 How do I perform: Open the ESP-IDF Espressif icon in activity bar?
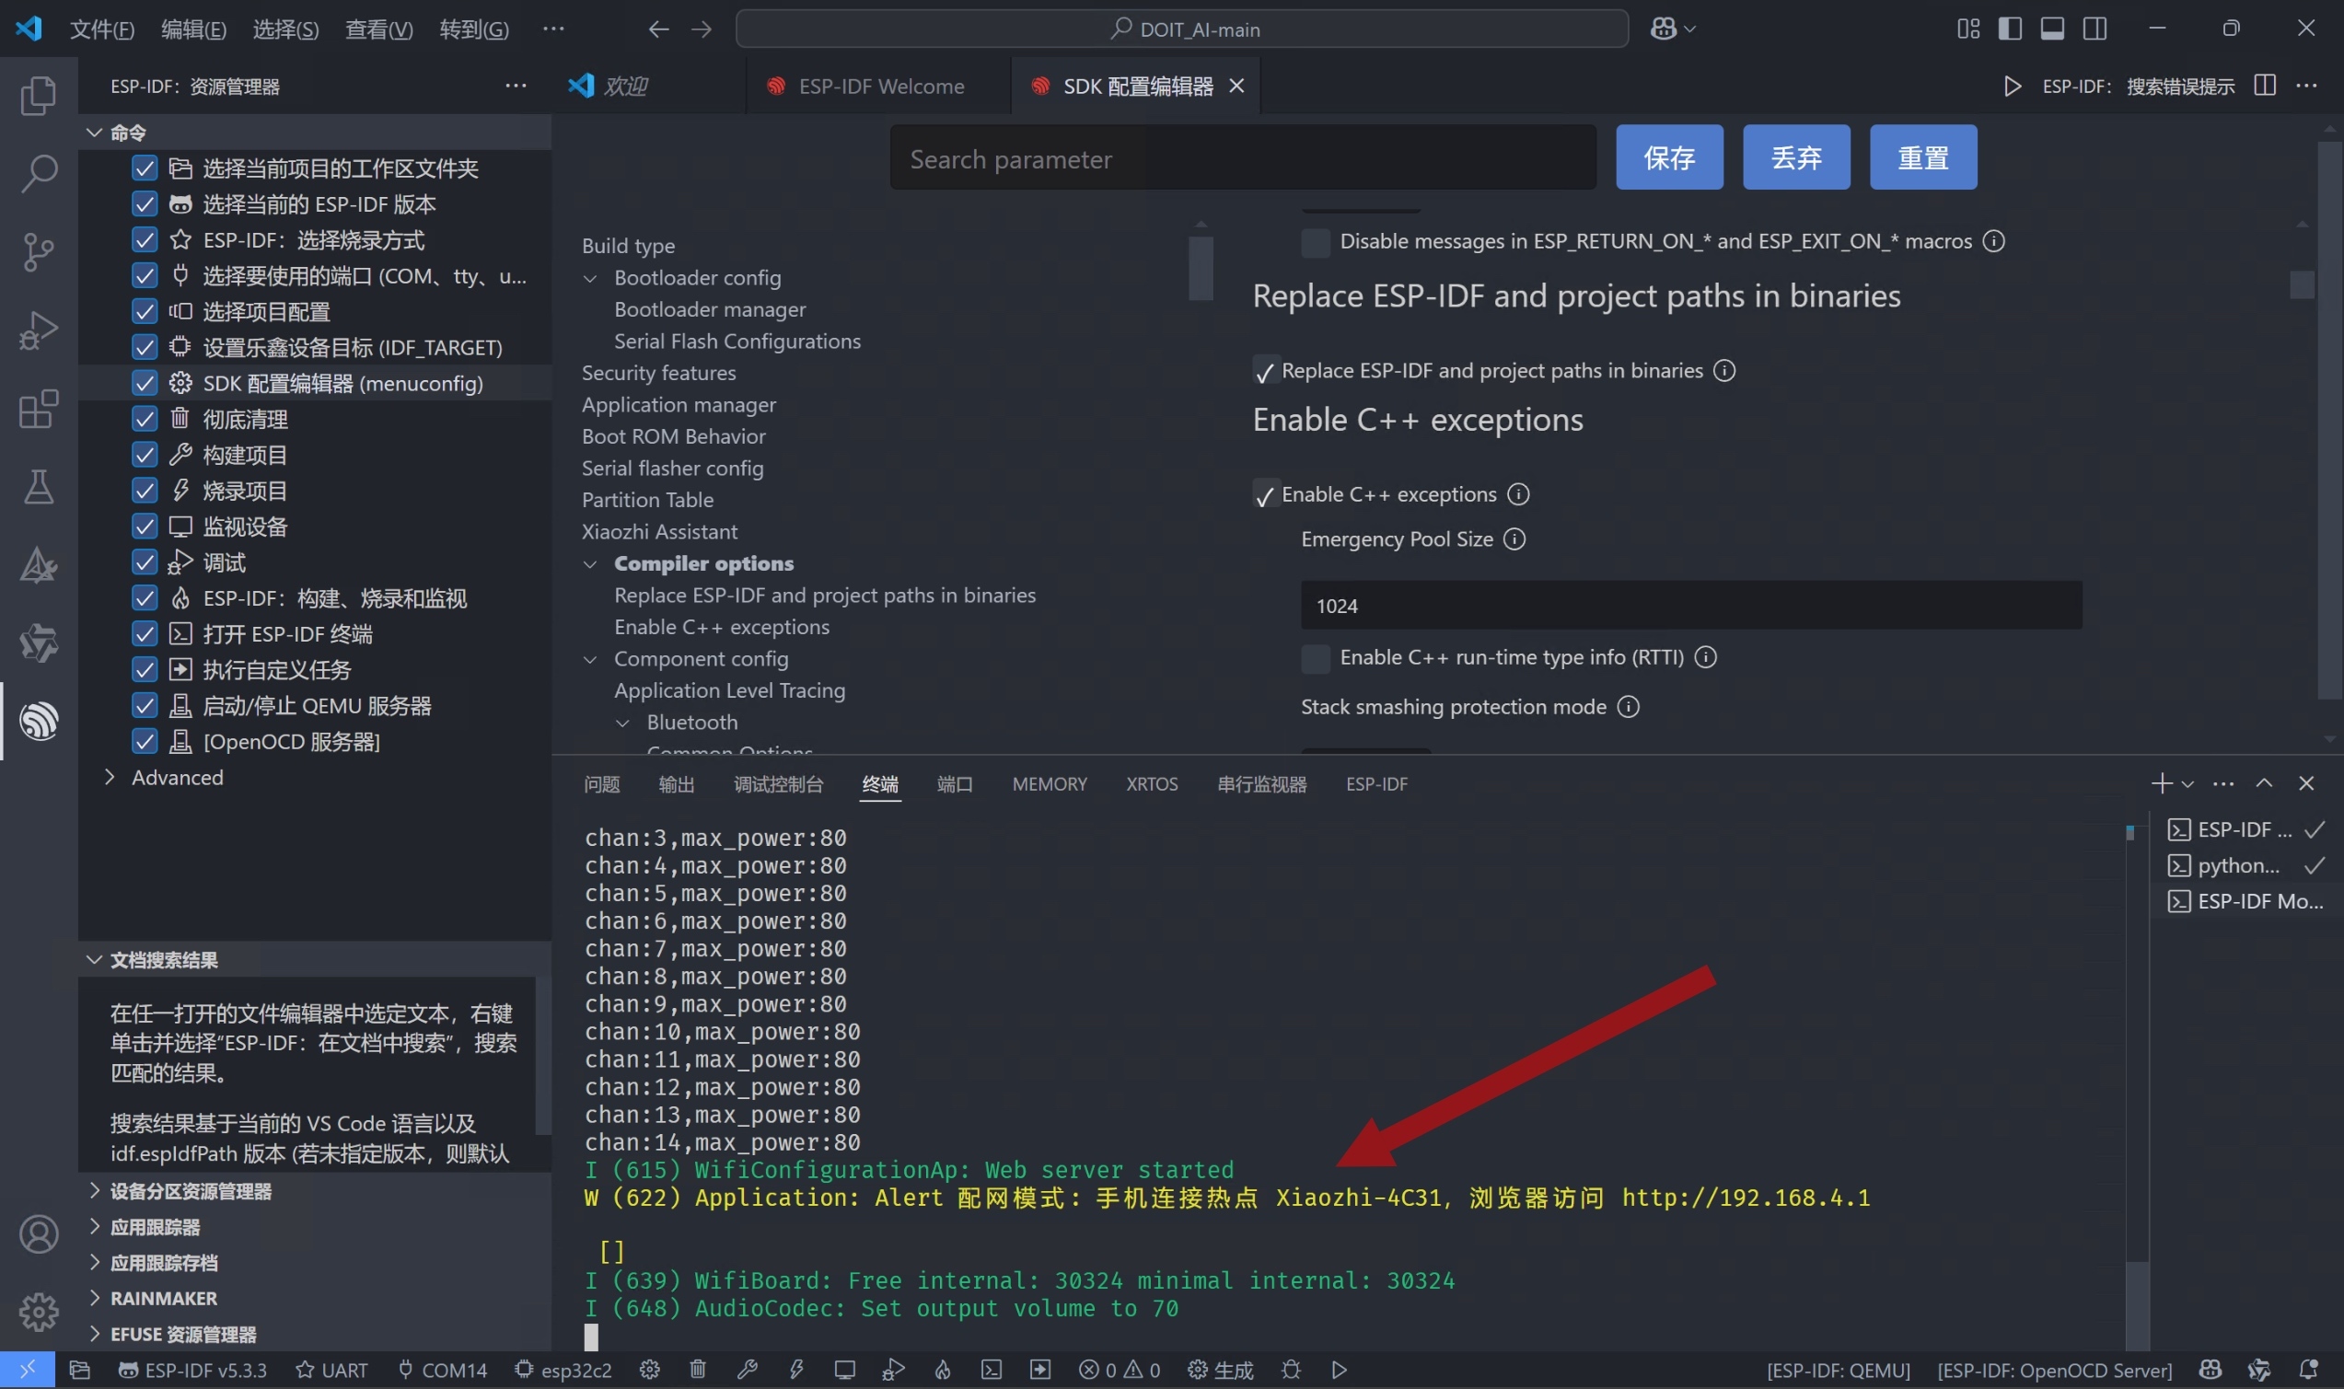coord(39,721)
